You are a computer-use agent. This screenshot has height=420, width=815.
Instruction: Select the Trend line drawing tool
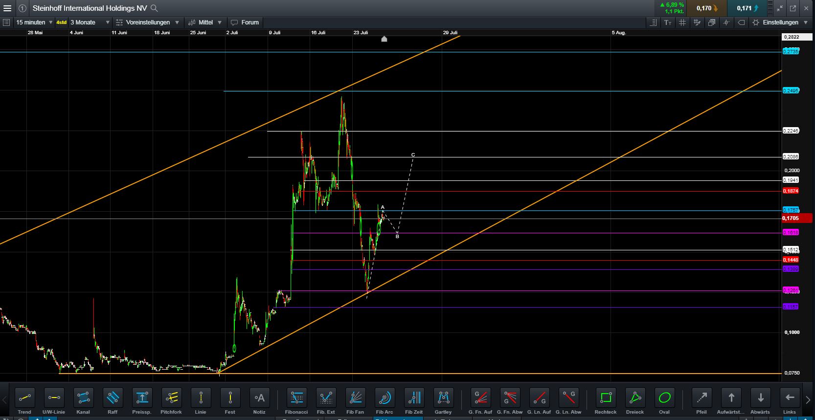(x=24, y=398)
